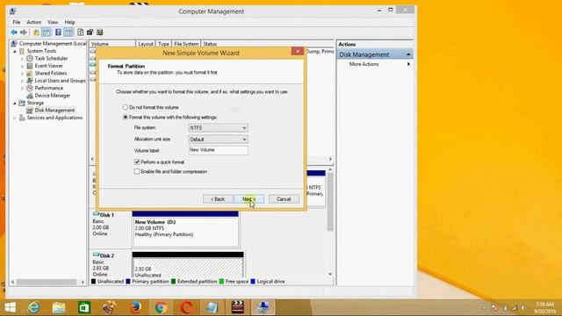Image resolution: width=562 pixels, height=316 pixels.
Task: Click the Volume column header
Action: tap(112, 44)
